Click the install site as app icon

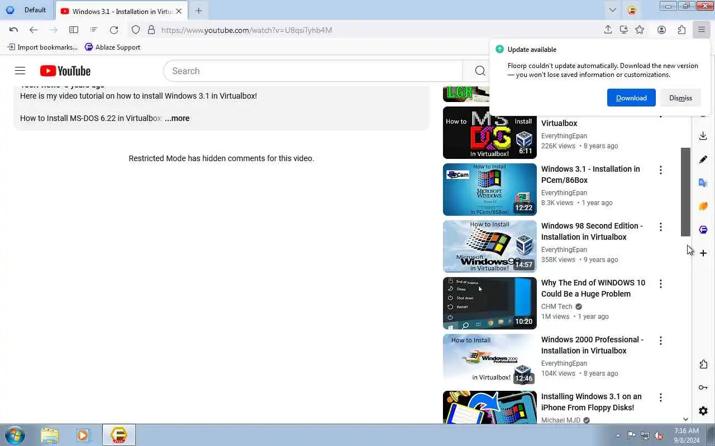pyautogui.click(x=624, y=30)
